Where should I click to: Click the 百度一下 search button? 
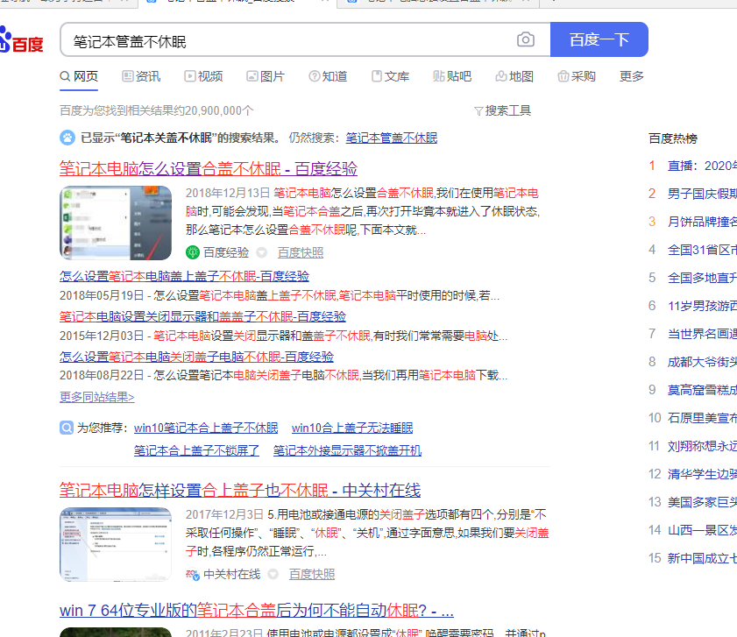[599, 39]
